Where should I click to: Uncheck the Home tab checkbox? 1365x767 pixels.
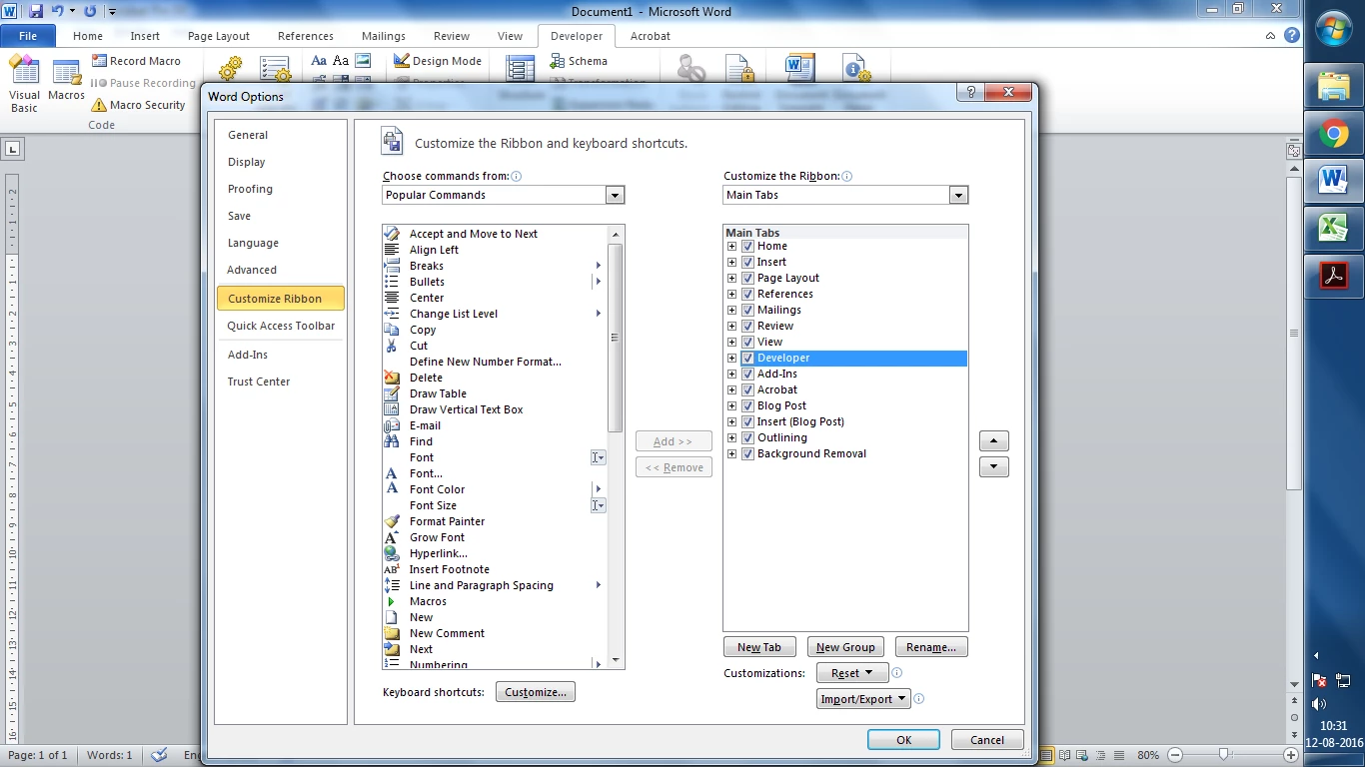click(x=747, y=246)
